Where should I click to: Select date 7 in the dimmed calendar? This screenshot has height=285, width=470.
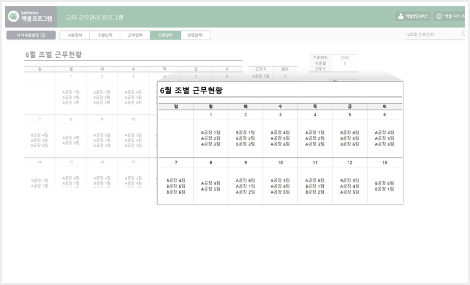(x=40, y=119)
